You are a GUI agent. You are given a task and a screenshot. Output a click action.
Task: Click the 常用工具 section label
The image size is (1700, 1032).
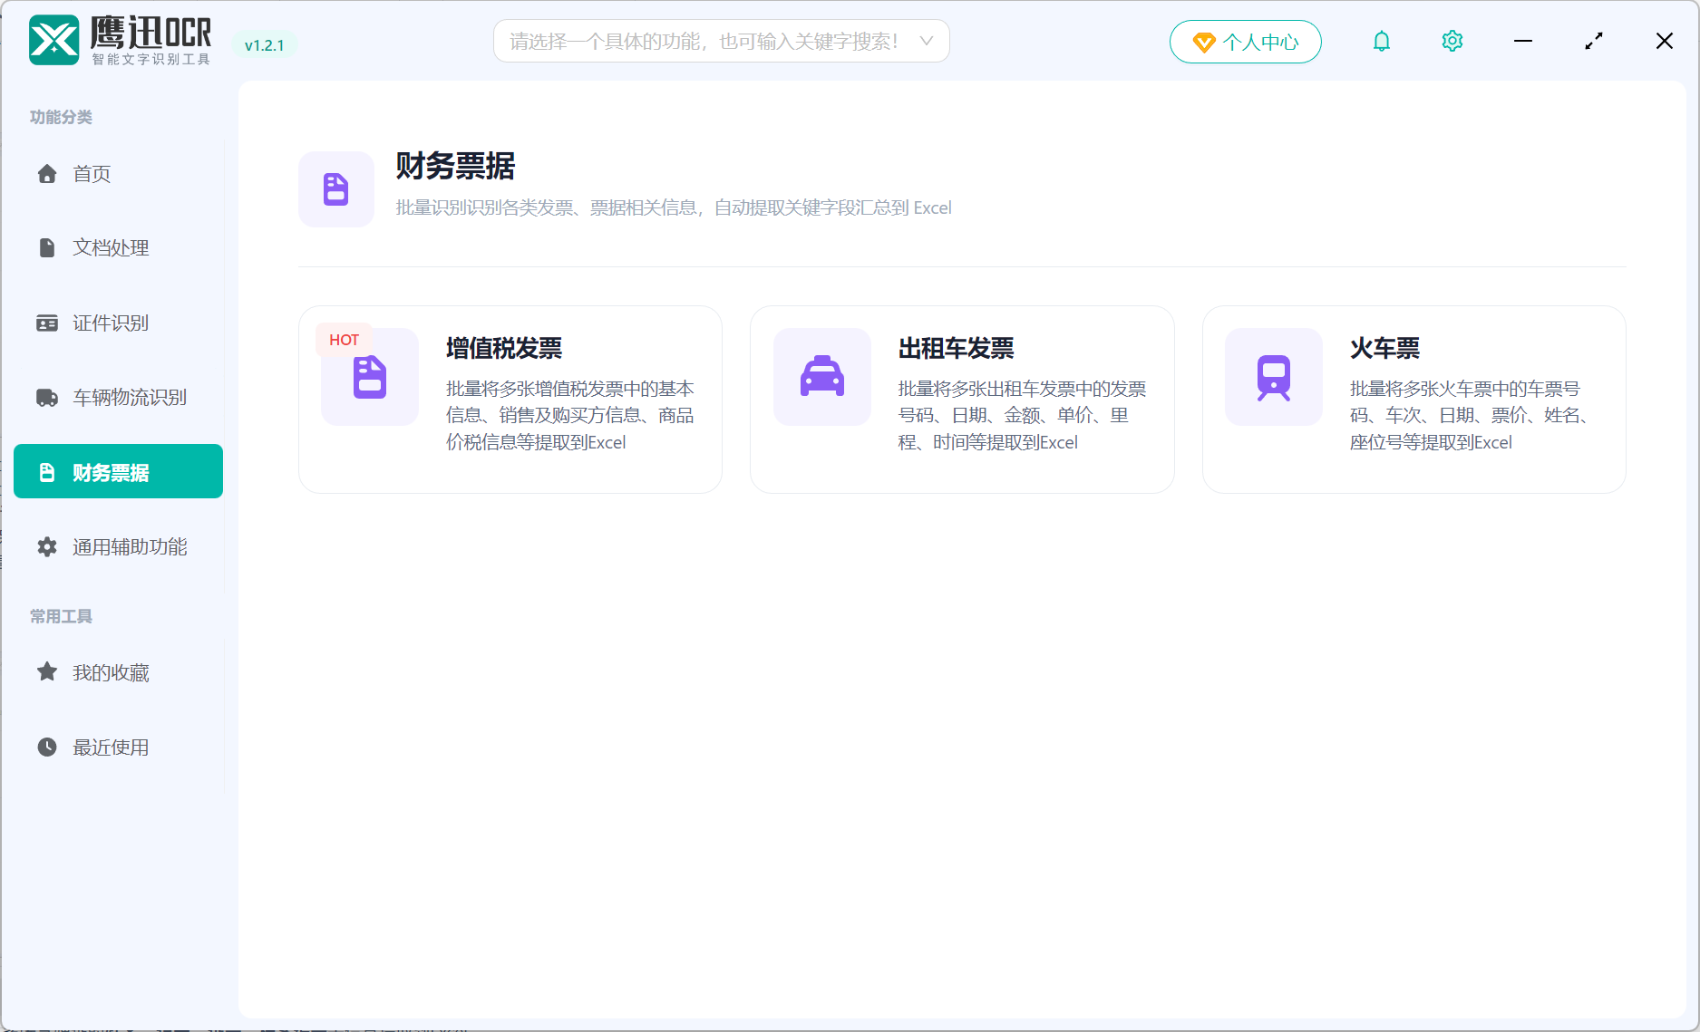[61, 616]
